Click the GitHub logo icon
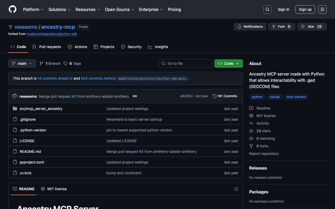Screen dimensions: 335x209 pyautogui.click(x=13, y=9)
